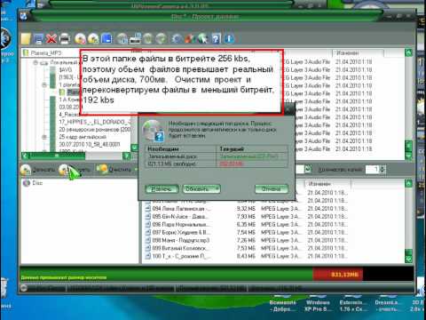Click the 'Очистить' clear project button
426x320 pixels.
[x=114, y=170]
